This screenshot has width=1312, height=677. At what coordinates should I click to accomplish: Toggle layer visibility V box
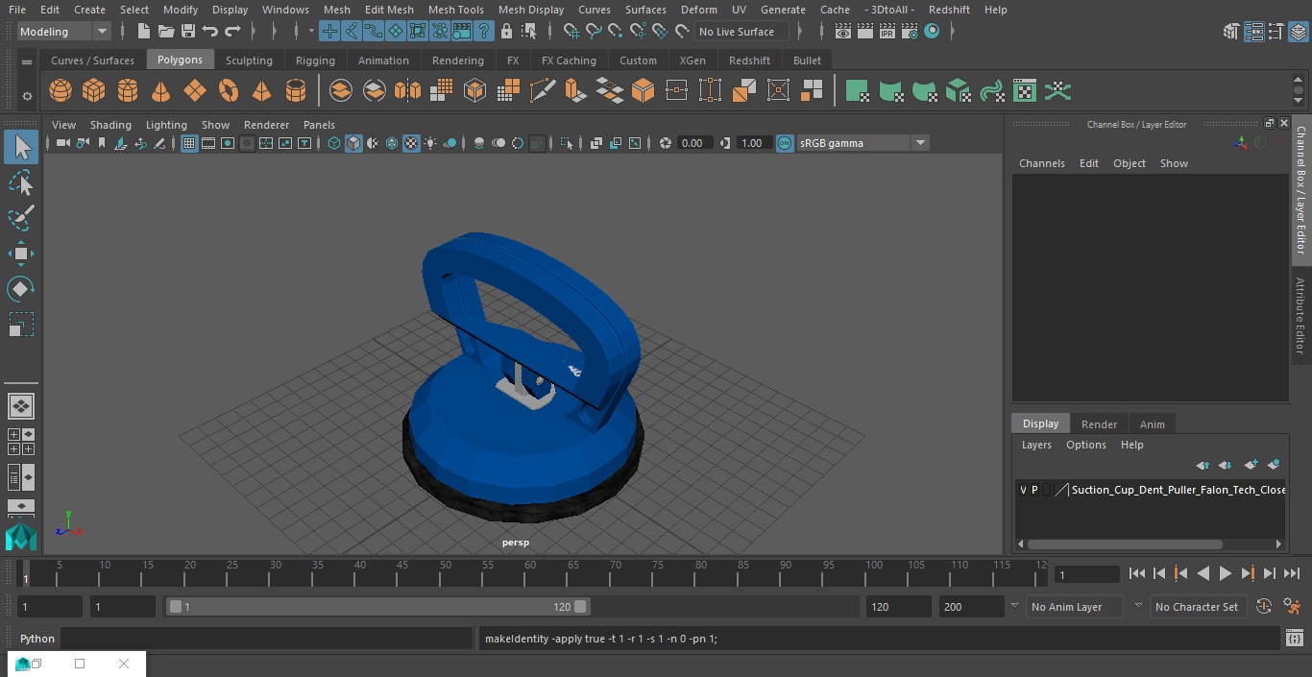1023,490
